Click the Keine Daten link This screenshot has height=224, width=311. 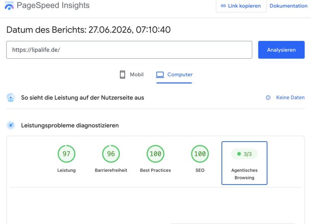pos(290,97)
